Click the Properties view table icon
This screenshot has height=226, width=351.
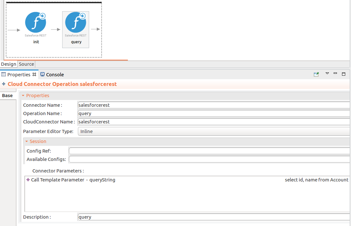[4, 74]
